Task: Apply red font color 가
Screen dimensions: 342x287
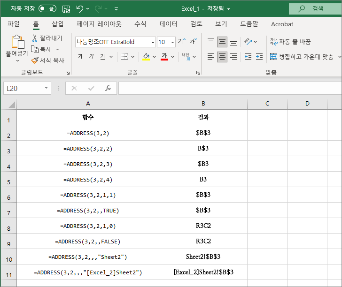Action: (x=164, y=57)
